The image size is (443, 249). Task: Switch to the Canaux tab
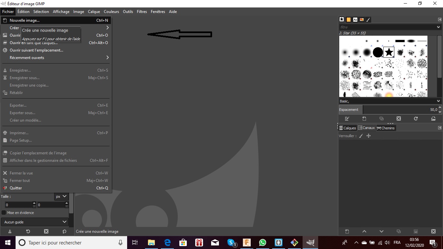(x=366, y=128)
